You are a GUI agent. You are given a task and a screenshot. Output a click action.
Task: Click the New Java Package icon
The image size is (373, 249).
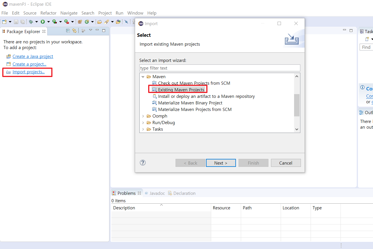(80, 22)
